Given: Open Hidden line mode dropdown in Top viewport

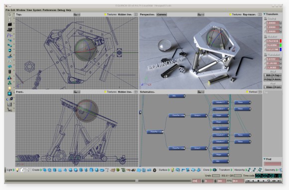Looking at the screenshot, I should (x=125, y=14).
